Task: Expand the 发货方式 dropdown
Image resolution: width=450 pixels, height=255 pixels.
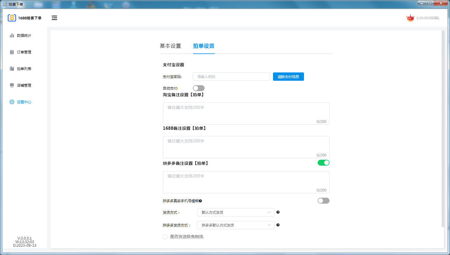Action: coord(236,212)
